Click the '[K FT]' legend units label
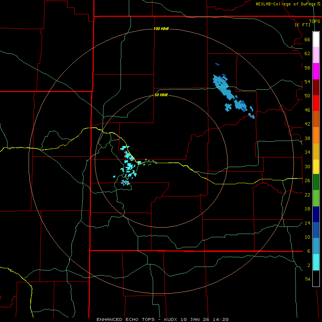Image resolution: width=322 pixels, height=322 pixels. pyautogui.click(x=303, y=25)
